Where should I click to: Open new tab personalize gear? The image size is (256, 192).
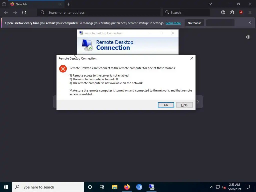(x=248, y=37)
